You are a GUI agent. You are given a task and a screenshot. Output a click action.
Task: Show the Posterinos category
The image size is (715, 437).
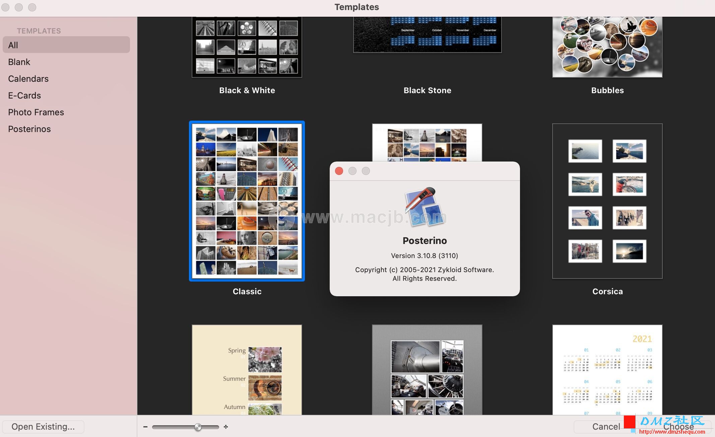pyautogui.click(x=66, y=129)
